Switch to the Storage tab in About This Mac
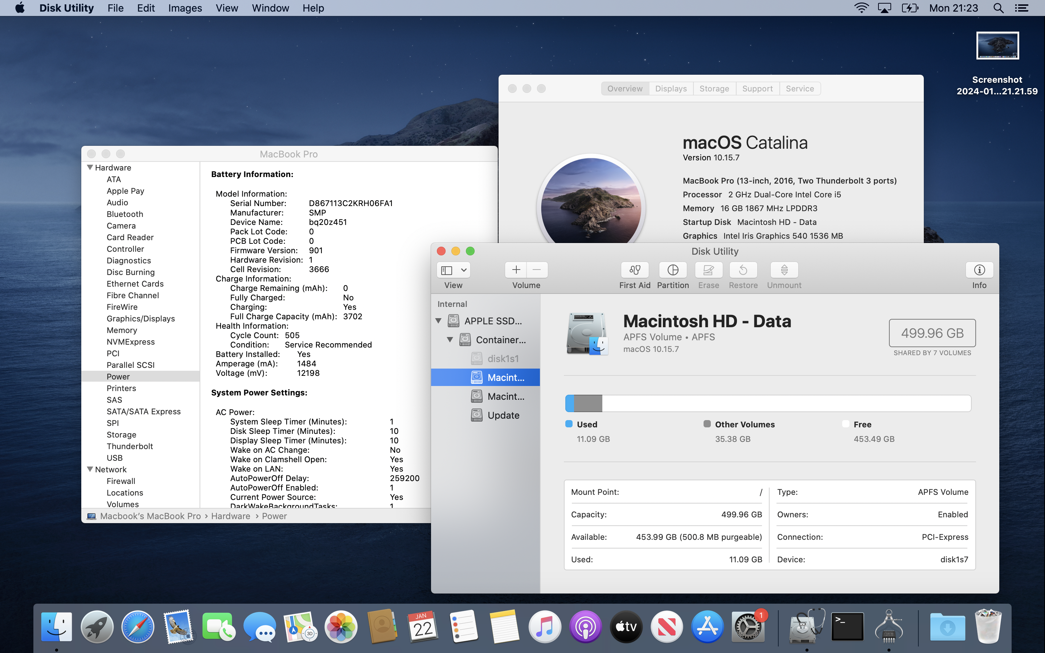 [x=714, y=89]
